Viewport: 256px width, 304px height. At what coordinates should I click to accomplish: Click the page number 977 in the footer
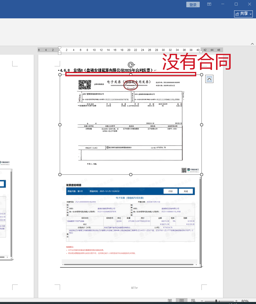(134, 288)
